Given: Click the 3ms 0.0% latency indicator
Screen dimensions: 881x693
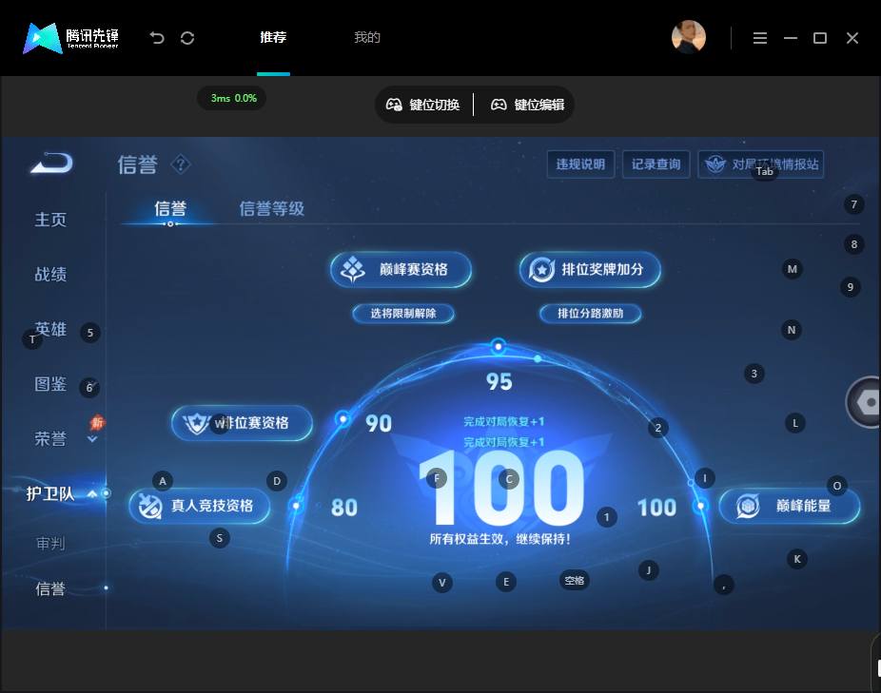Looking at the screenshot, I should tap(232, 98).
